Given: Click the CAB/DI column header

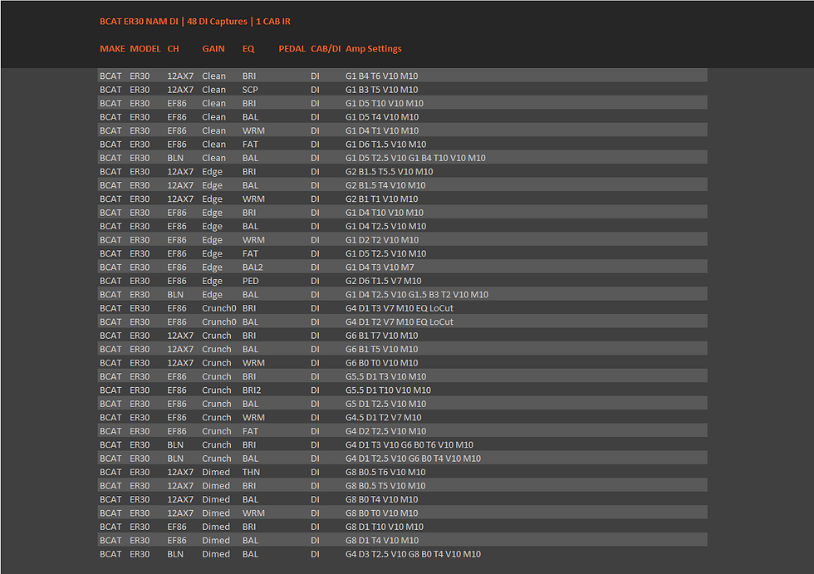Looking at the screenshot, I should tap(326, 49).
